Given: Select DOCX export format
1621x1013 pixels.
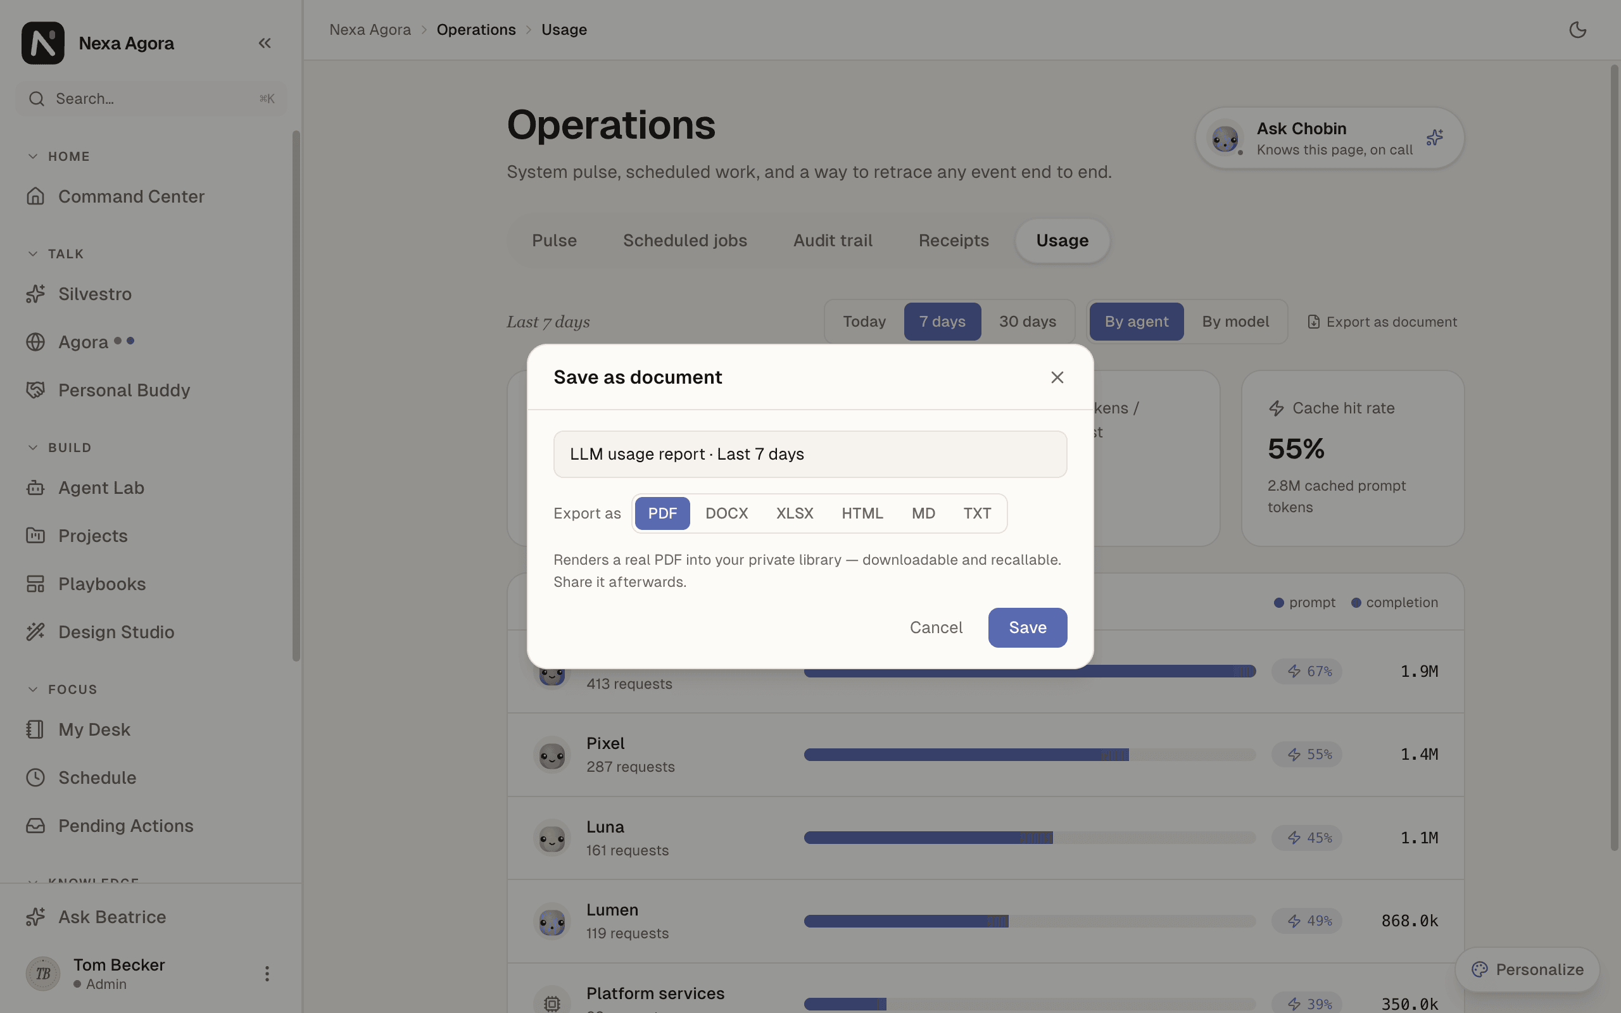Looking at the screenshot, I should (x=727, y=513).
